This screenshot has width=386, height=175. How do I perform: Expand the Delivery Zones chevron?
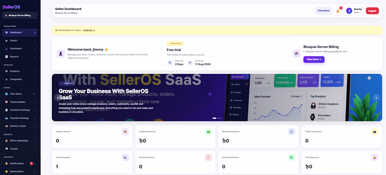(34, 126)
